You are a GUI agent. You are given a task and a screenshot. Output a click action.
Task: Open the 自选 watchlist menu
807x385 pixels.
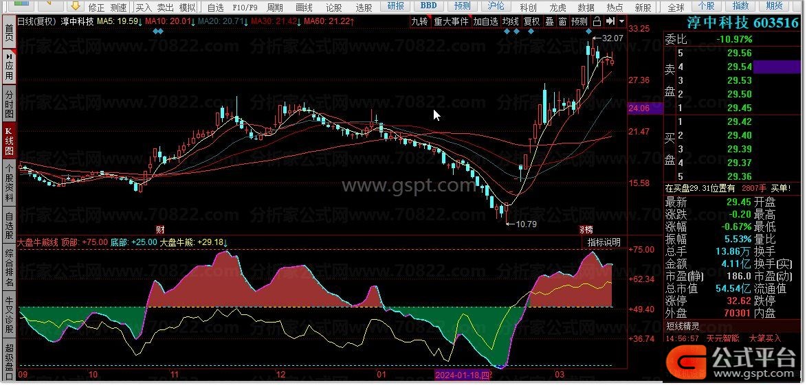coord(215,7)
